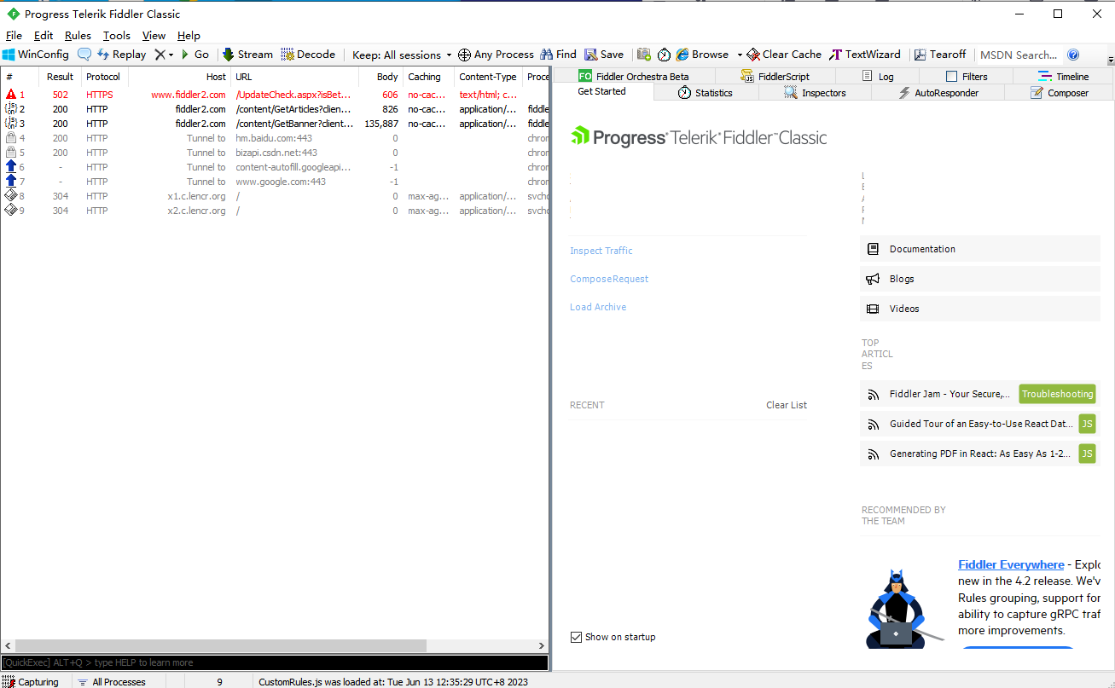Switch to the Statistics tab
Screen dimensions: 1115x688
tap(705, 93)
